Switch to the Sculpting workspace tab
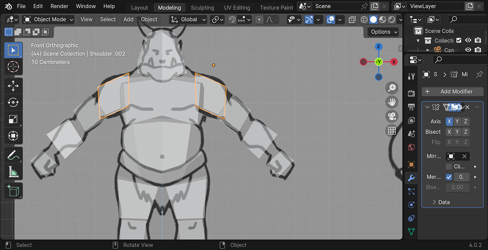Screen dimensions: 488x250 coord(202,8)
